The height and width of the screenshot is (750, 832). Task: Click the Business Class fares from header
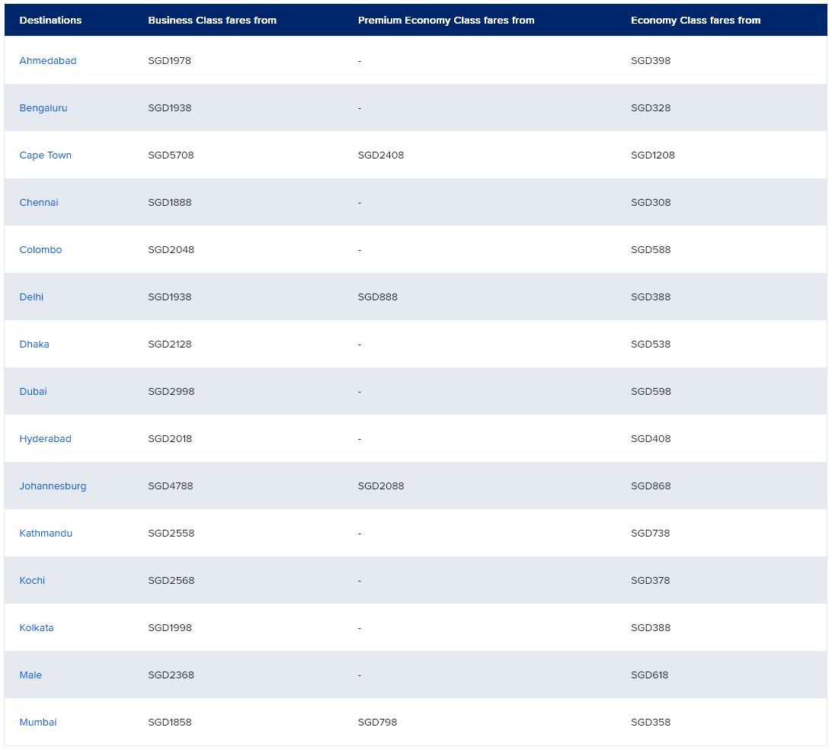tap(212, 21)
